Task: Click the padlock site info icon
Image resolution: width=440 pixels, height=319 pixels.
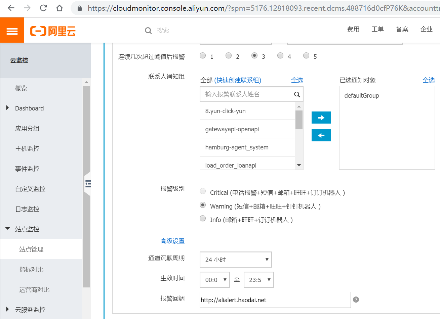Action: (x=80, y=8)
